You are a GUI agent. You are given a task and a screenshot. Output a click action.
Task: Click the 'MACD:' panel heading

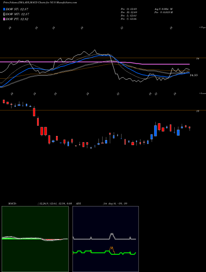(x=12, y=204)
